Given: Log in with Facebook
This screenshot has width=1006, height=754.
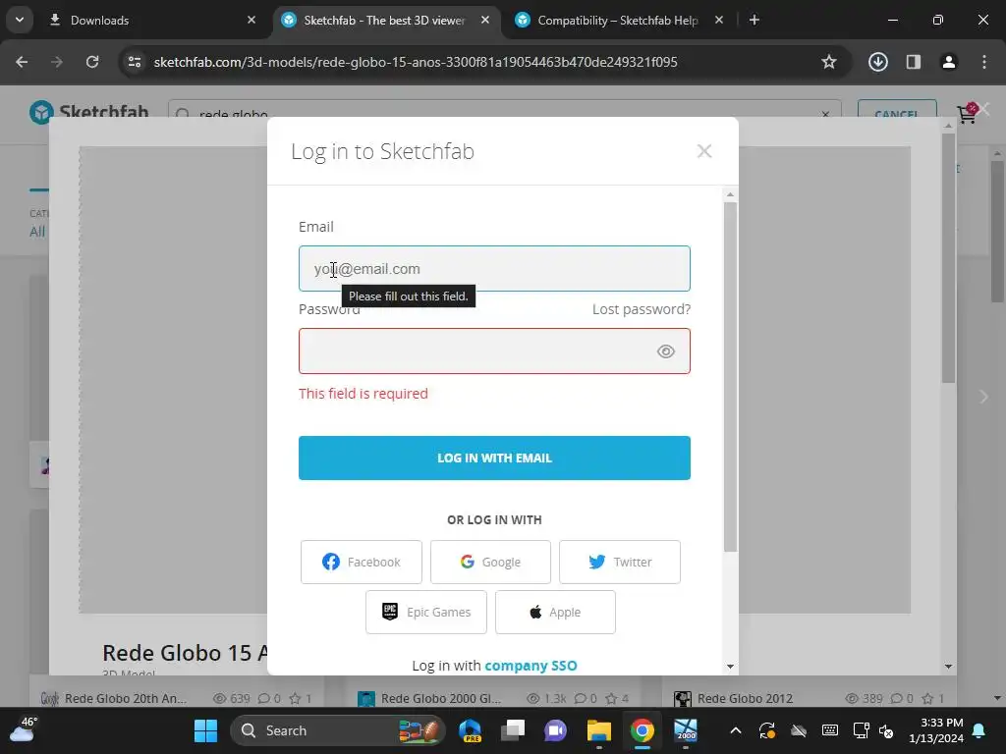Looking at the screenshot, I should 362,563.
